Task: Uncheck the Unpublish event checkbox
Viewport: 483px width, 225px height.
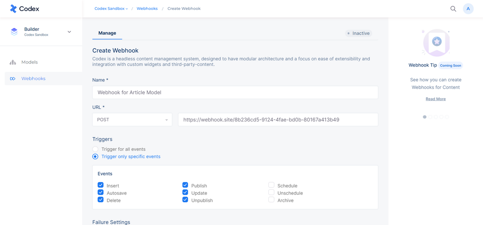Action: (x=185, y=200)
